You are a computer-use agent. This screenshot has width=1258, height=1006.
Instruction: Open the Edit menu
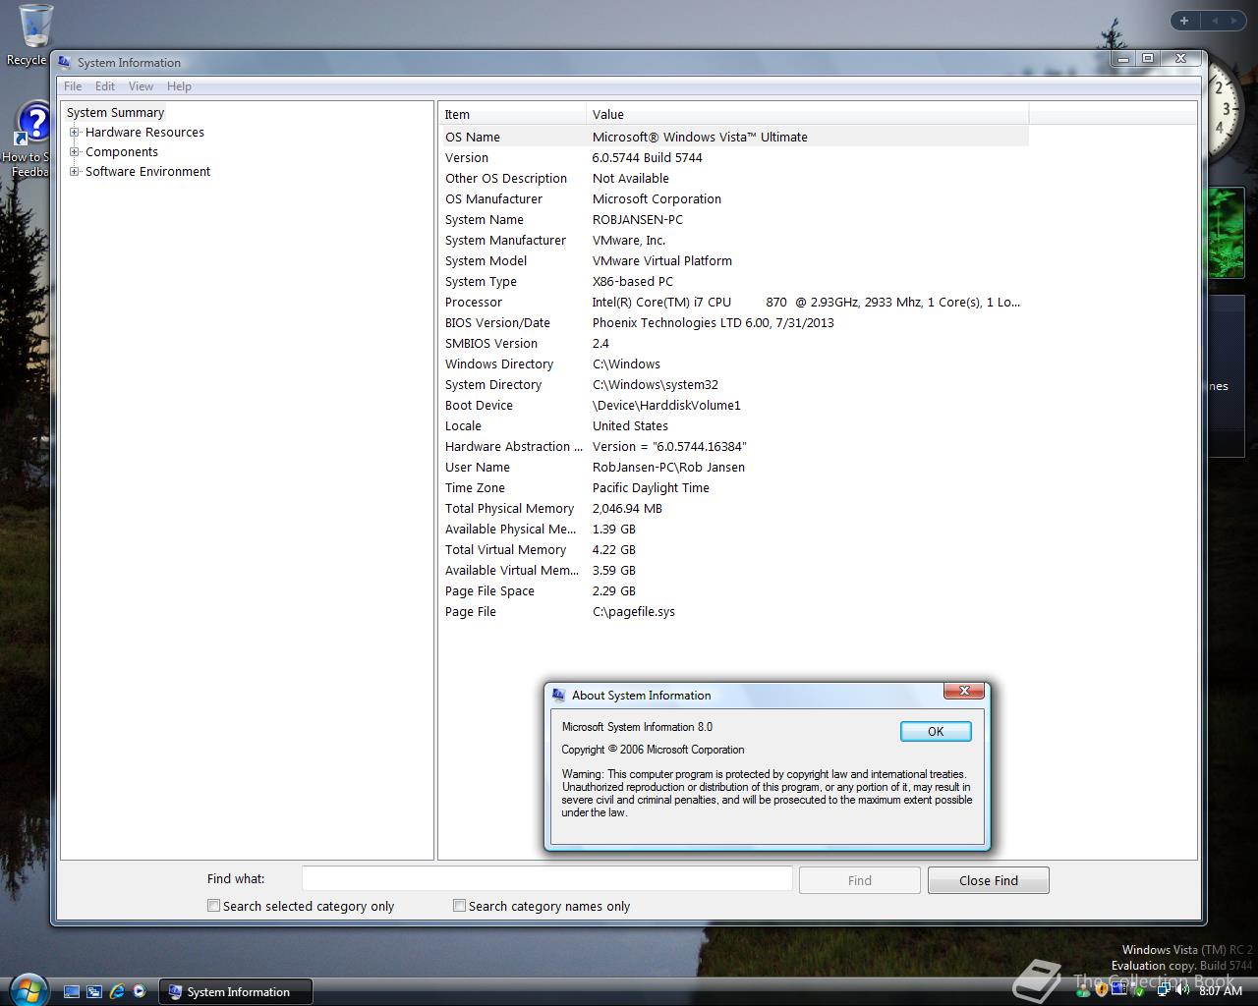tap(105, 86)
